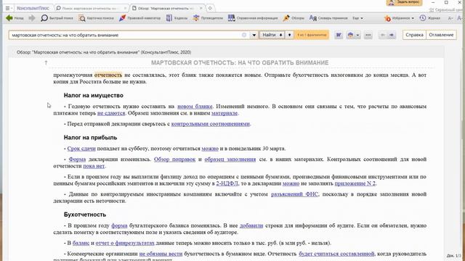The image size is (465, 261).
Task: Open the 'не обязаны вести' link
Action: pos(161,254)
